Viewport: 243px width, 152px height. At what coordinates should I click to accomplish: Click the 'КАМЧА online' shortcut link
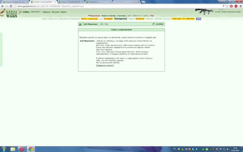click(x=54, y=19)
